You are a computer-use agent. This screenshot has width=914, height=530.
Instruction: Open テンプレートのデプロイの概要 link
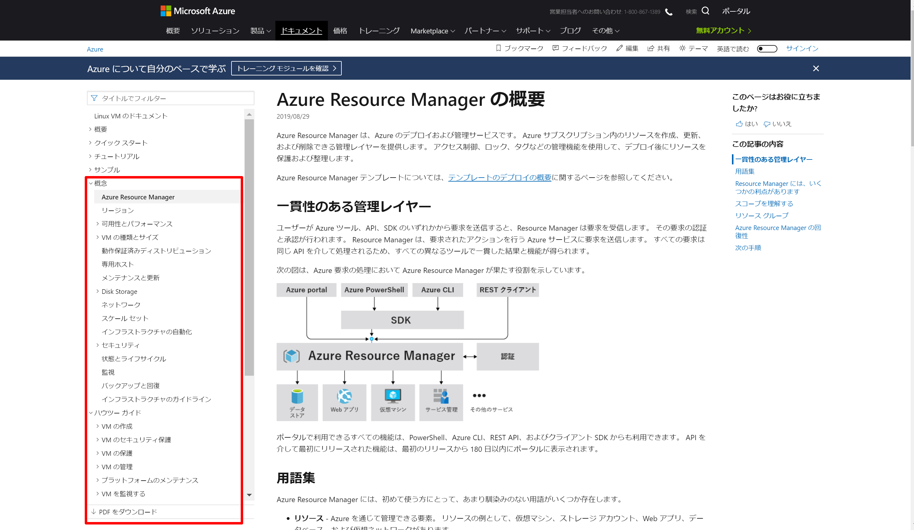tap(500, 178)
